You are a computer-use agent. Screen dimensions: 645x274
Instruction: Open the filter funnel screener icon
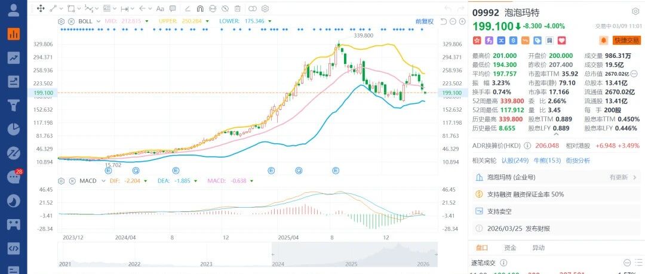point(14,105)
